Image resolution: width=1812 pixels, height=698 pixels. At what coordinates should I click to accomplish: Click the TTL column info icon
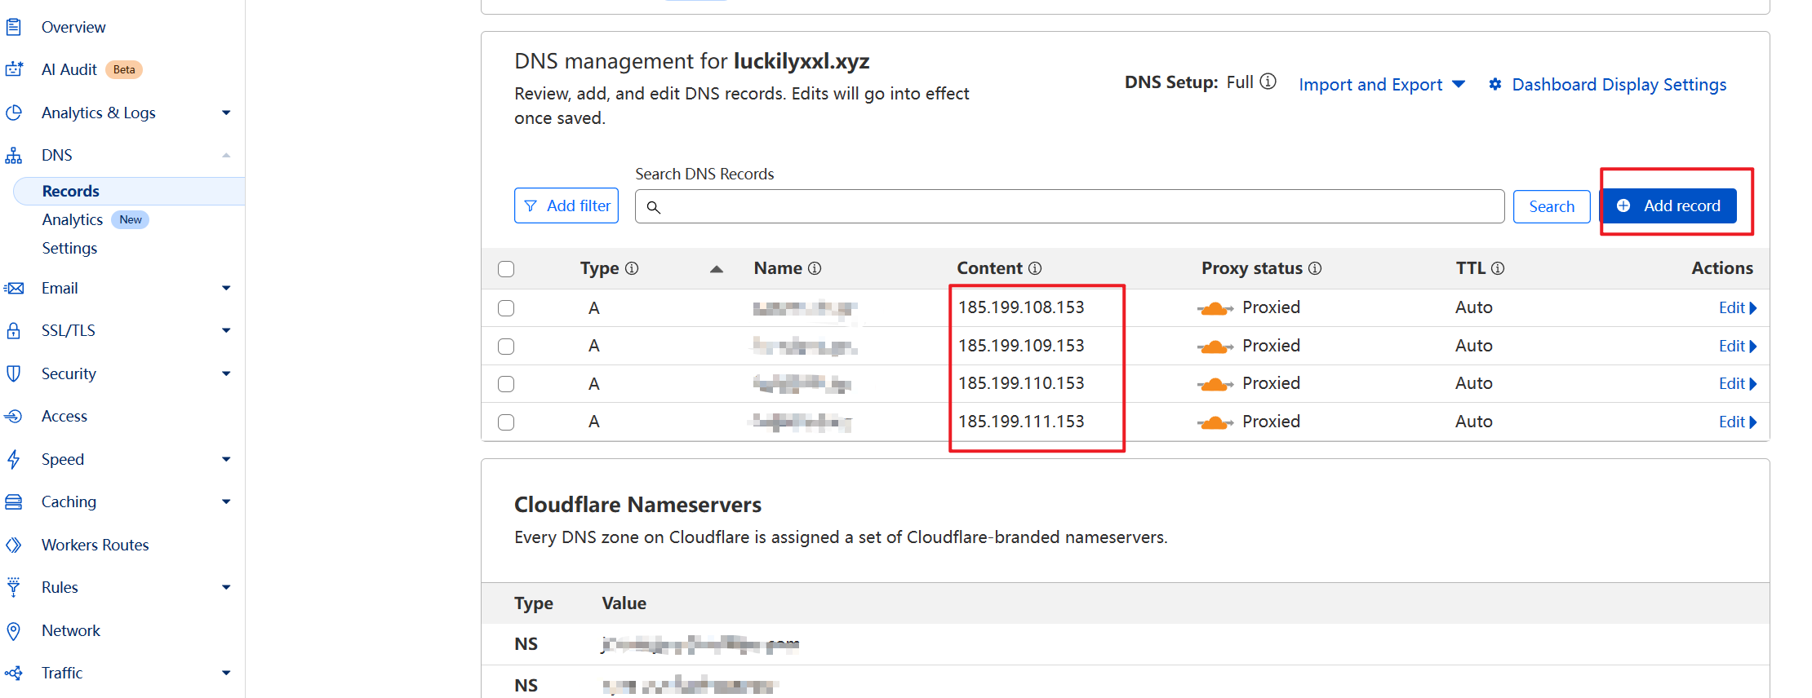click(x=1498, y=268)
